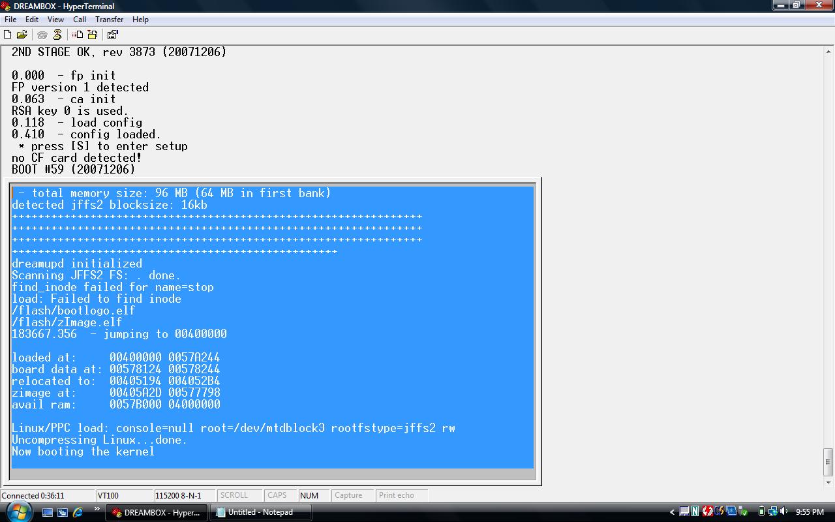Click the 'Now booting the kernel' line
Viewport: 835px width, 522px height.
pyautogui.click(x=83, y=452)
